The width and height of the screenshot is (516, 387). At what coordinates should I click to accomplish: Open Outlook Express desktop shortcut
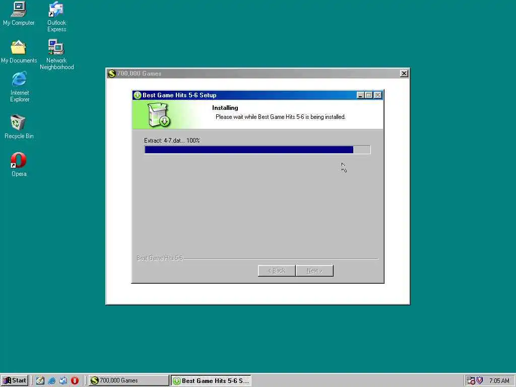pos(56,17)
